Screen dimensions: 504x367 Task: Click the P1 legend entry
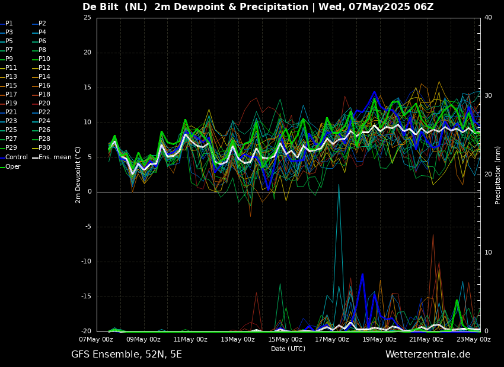point(7,24)
